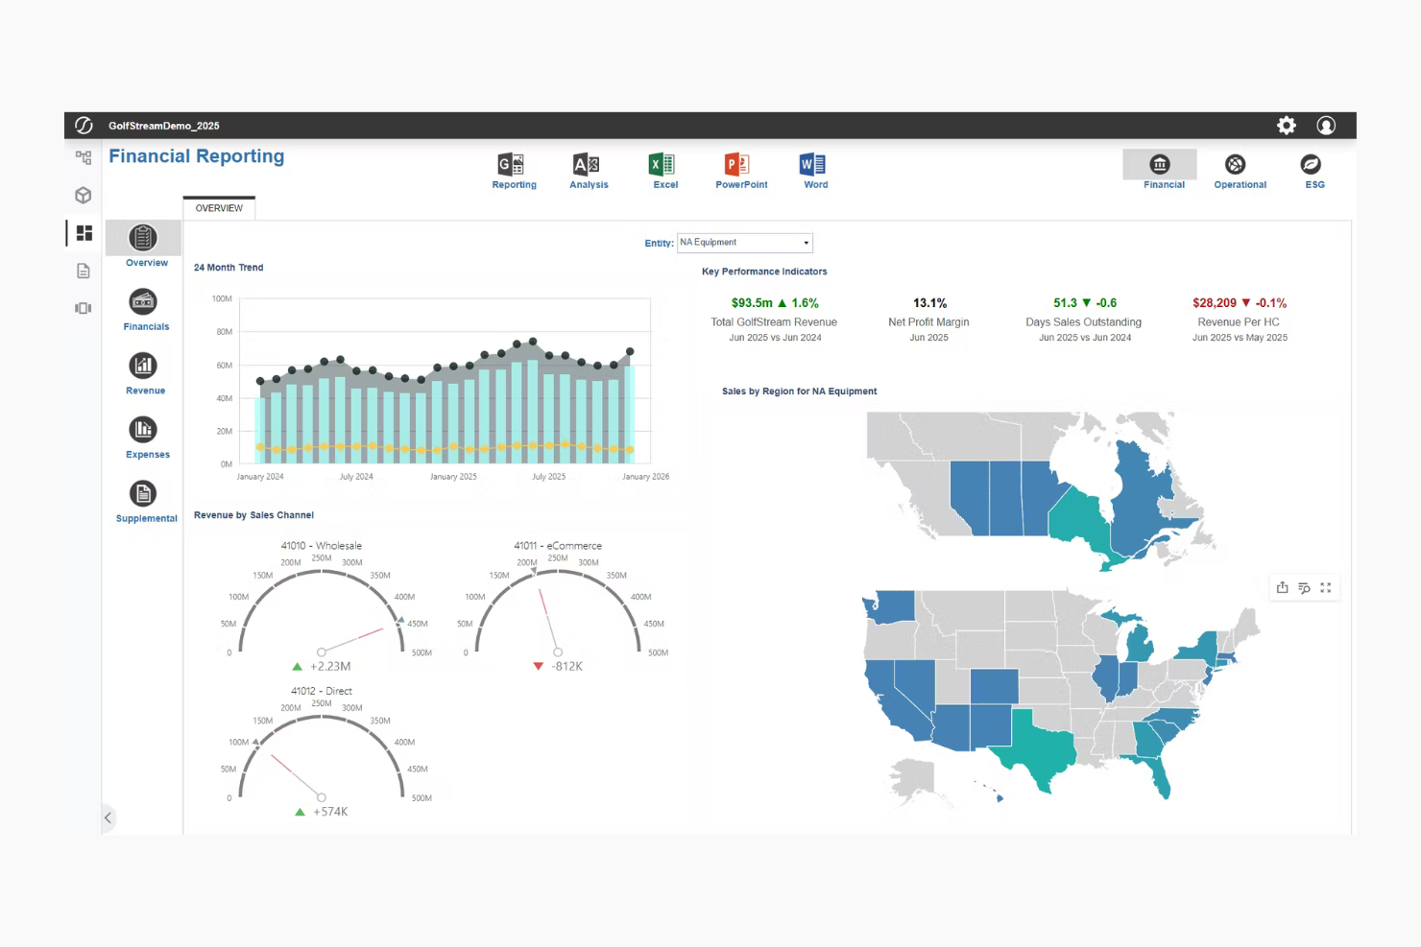Open the user profile menu
The width and height of the screenshot is (1421, 947).
pyautogui.click(x=1326, y=126)
